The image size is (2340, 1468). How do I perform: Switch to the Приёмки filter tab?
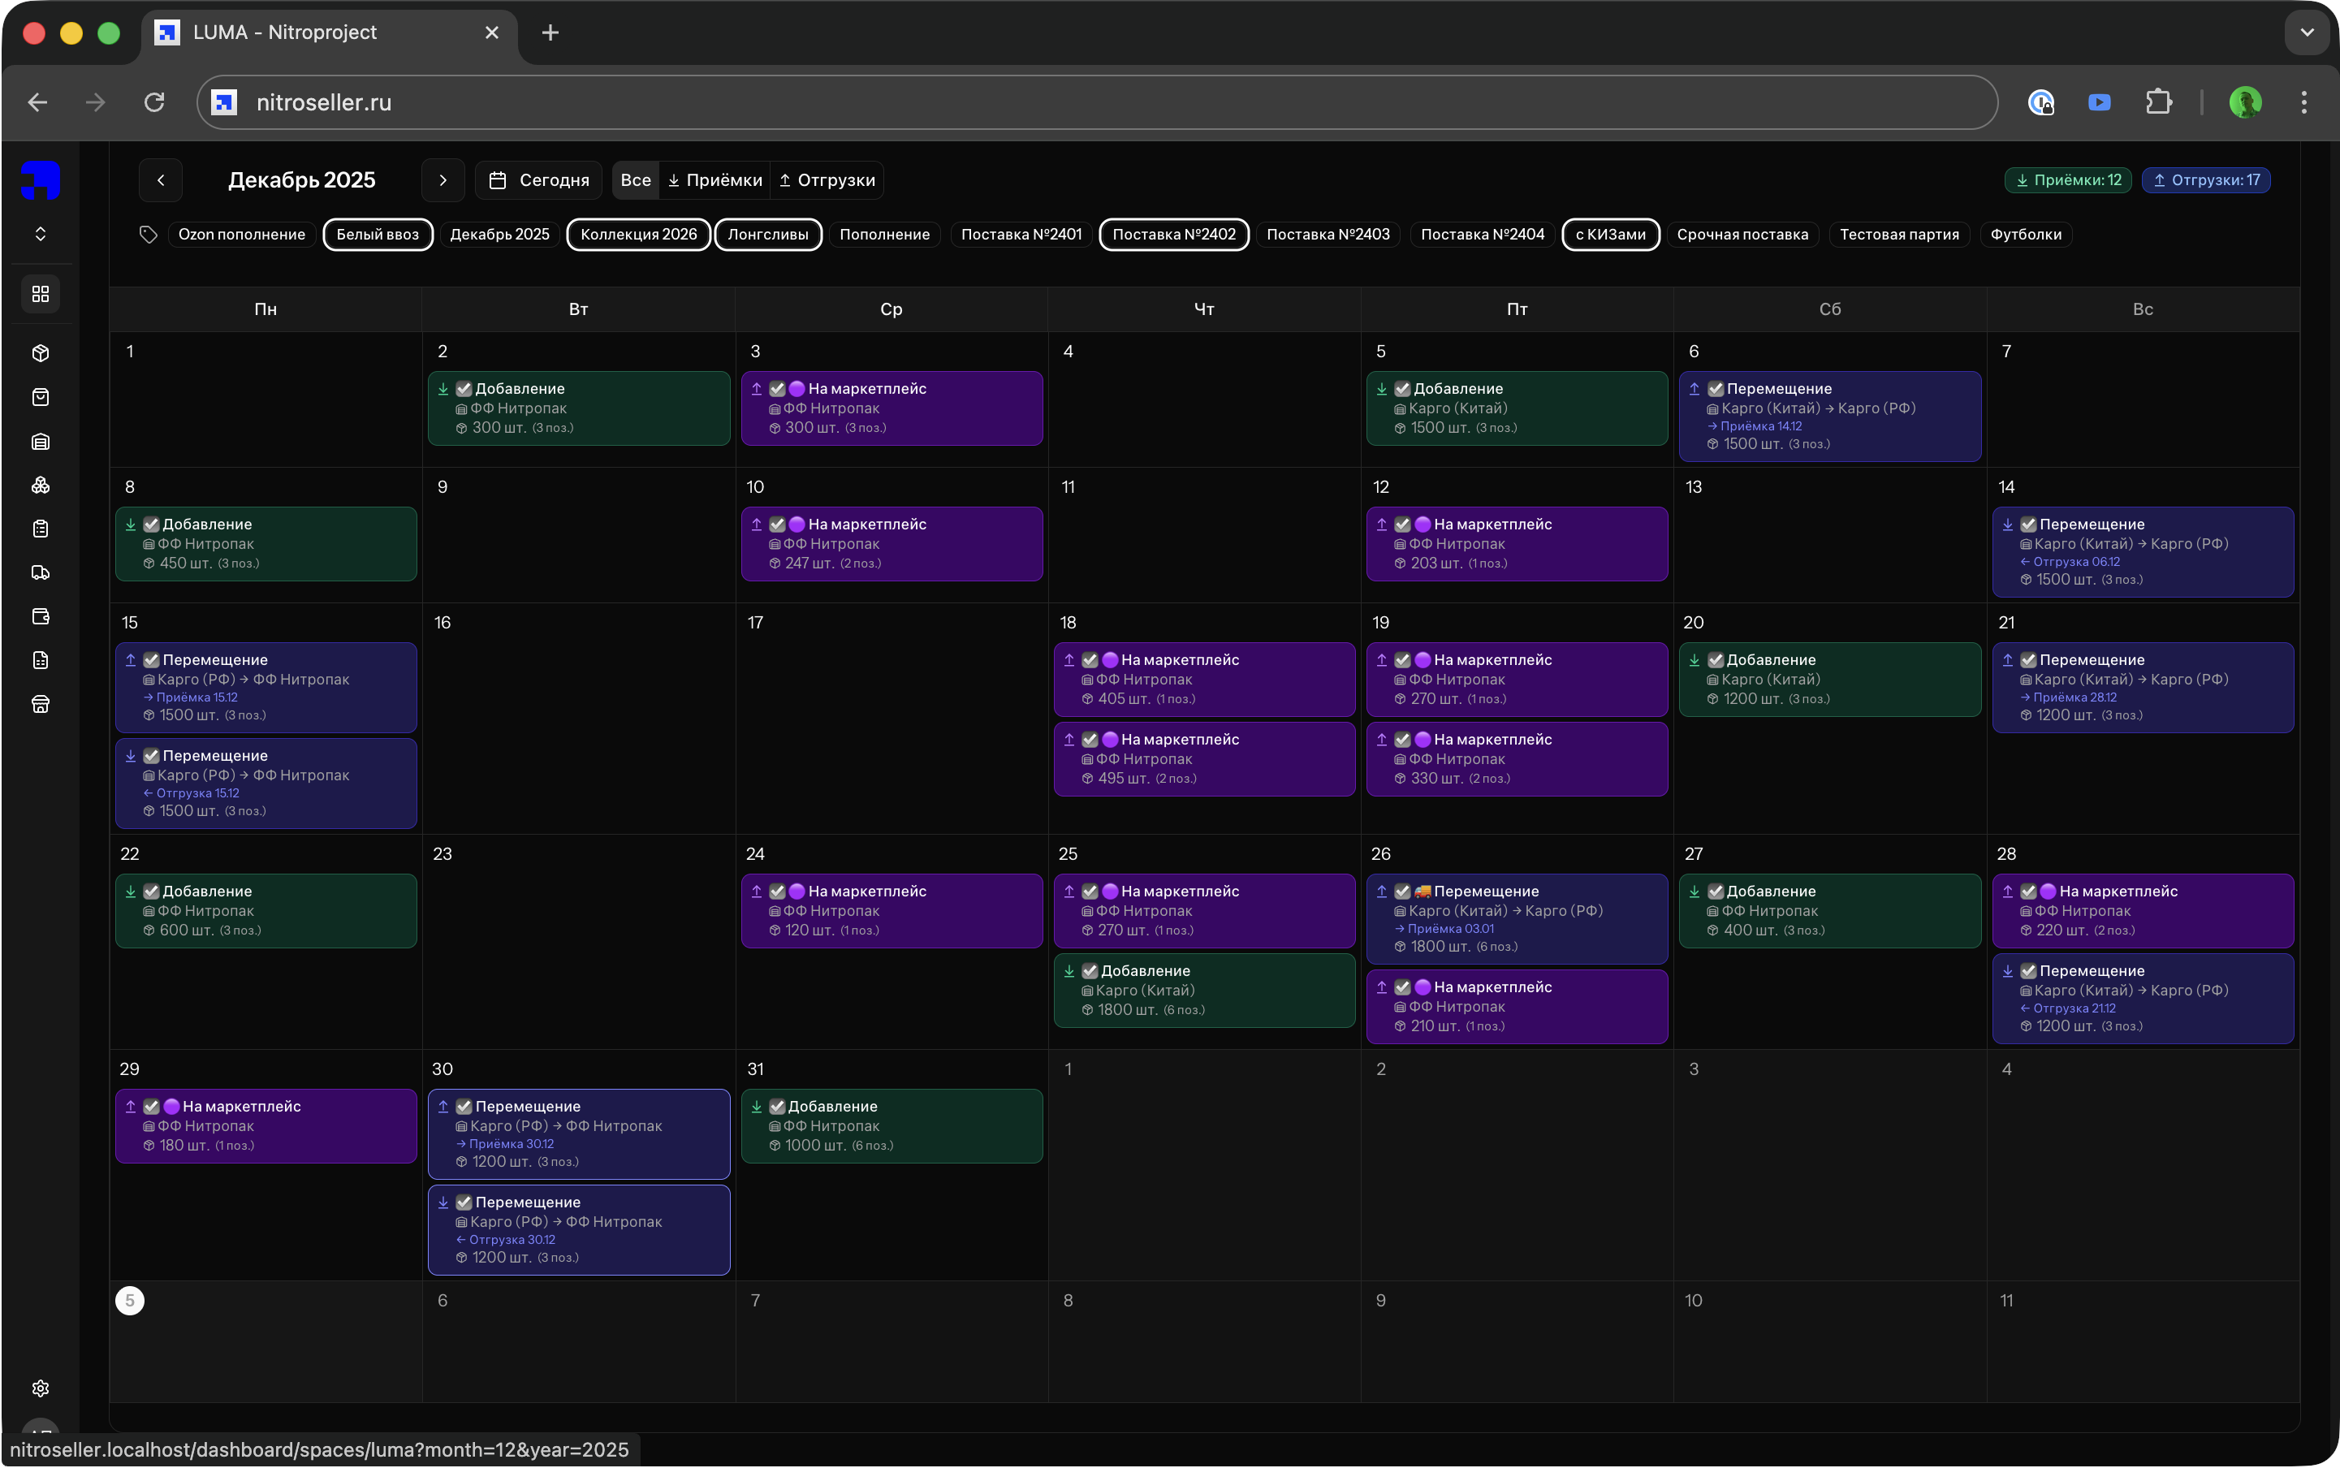715,180
